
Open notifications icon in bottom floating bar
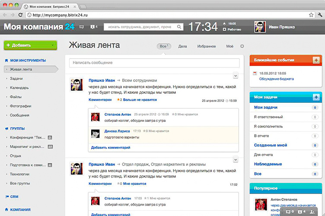coord(300,212)
